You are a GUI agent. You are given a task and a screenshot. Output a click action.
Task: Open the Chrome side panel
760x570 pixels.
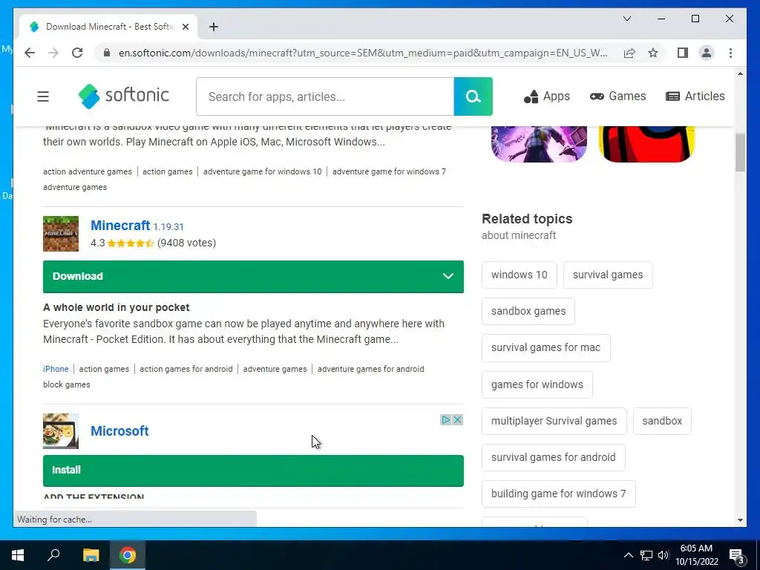tap(683, 53)
